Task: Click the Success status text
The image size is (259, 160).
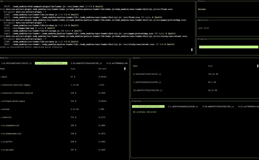Action: (x=202, y=9)
